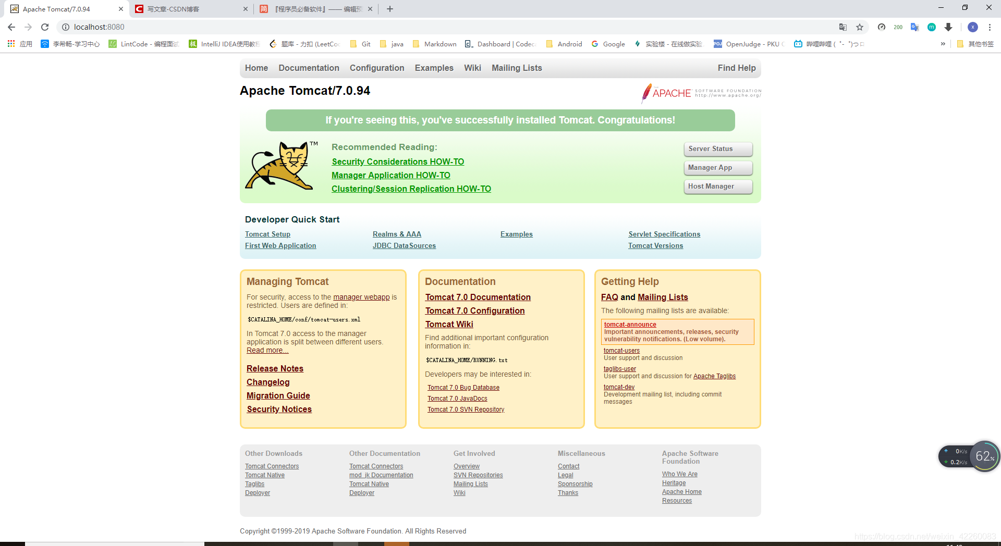Go back with the browser back arrow
The height and width of the screenshot is (546, 1001).
coord(11,27)
